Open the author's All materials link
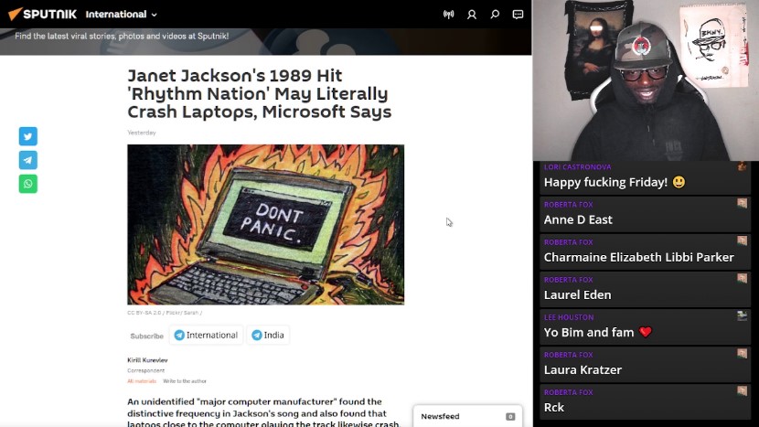 click(142, 380)
